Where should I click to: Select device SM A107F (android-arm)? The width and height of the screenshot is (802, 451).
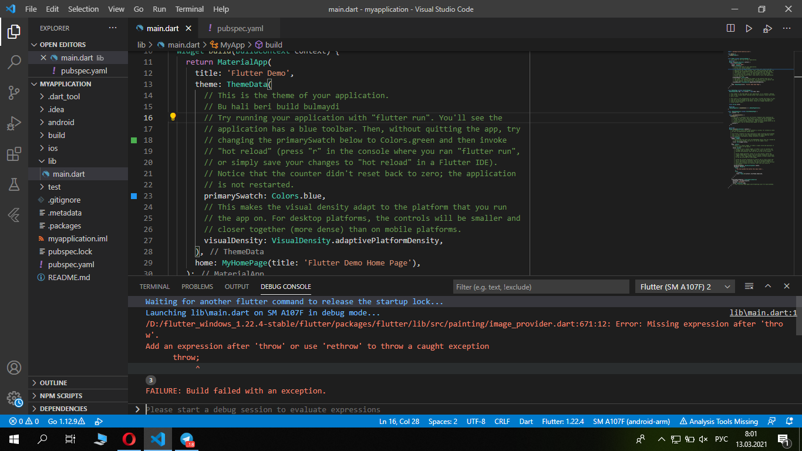tap(631, 422)
